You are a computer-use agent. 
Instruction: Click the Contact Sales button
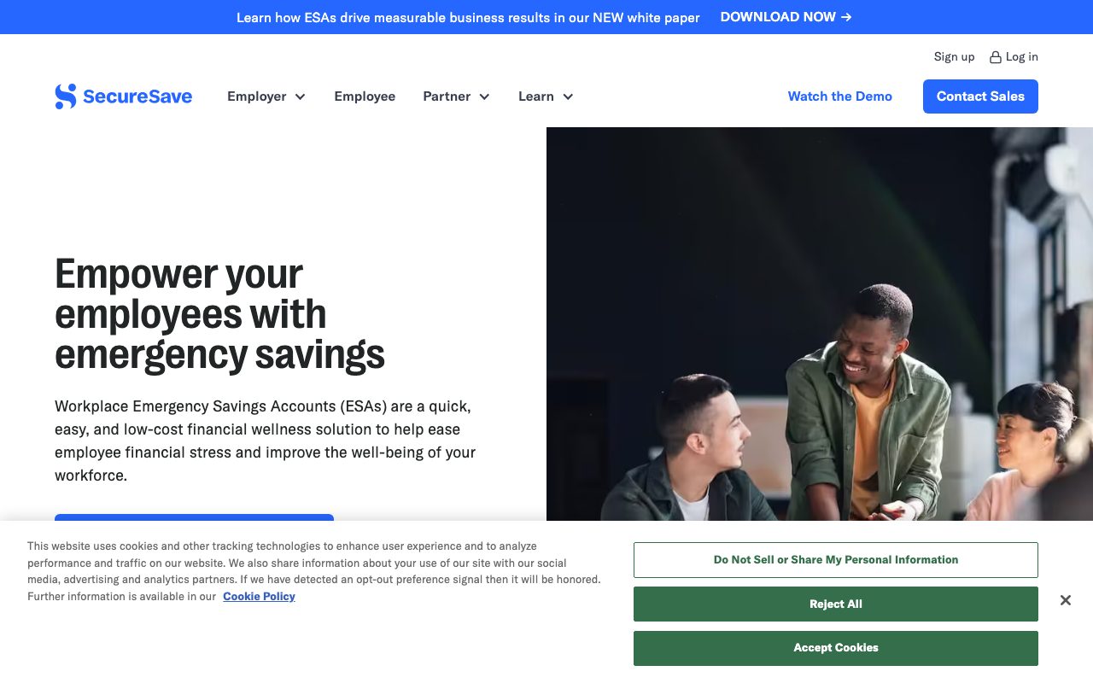[980, 96]
